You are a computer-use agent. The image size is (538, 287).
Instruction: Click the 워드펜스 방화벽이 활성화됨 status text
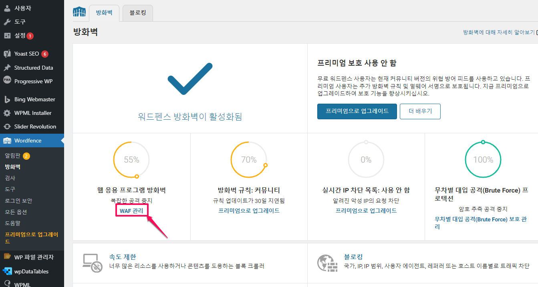tap(190, 117)
